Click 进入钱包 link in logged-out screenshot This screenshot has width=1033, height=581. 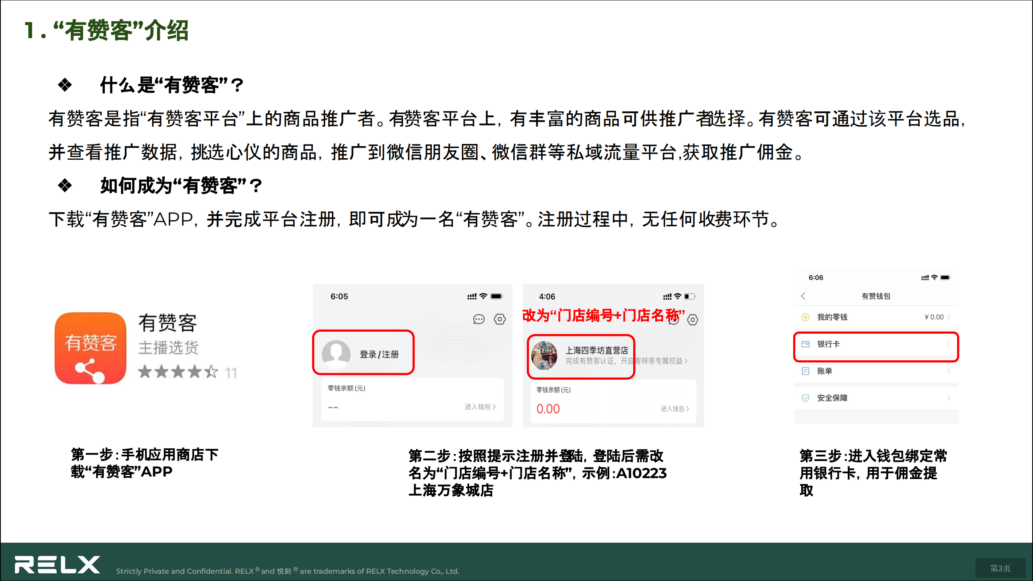coord(480,407)
